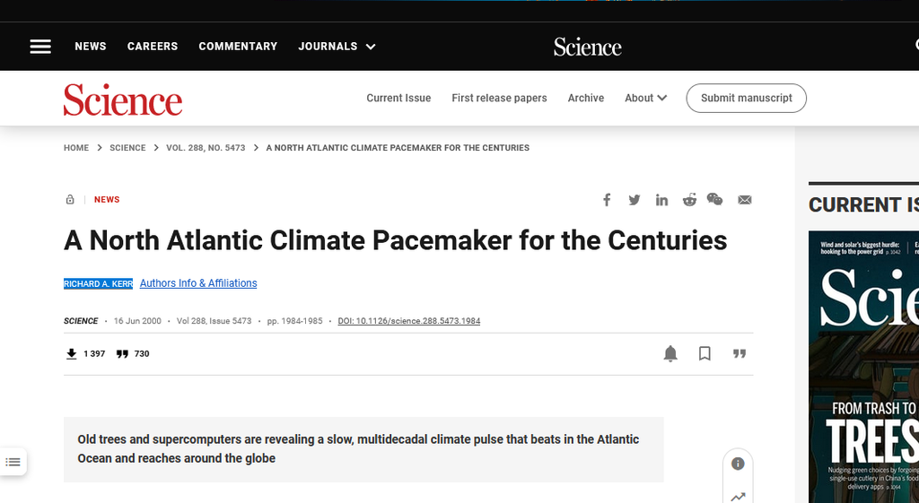Toggle the table of contents list button

click(13, 462)
